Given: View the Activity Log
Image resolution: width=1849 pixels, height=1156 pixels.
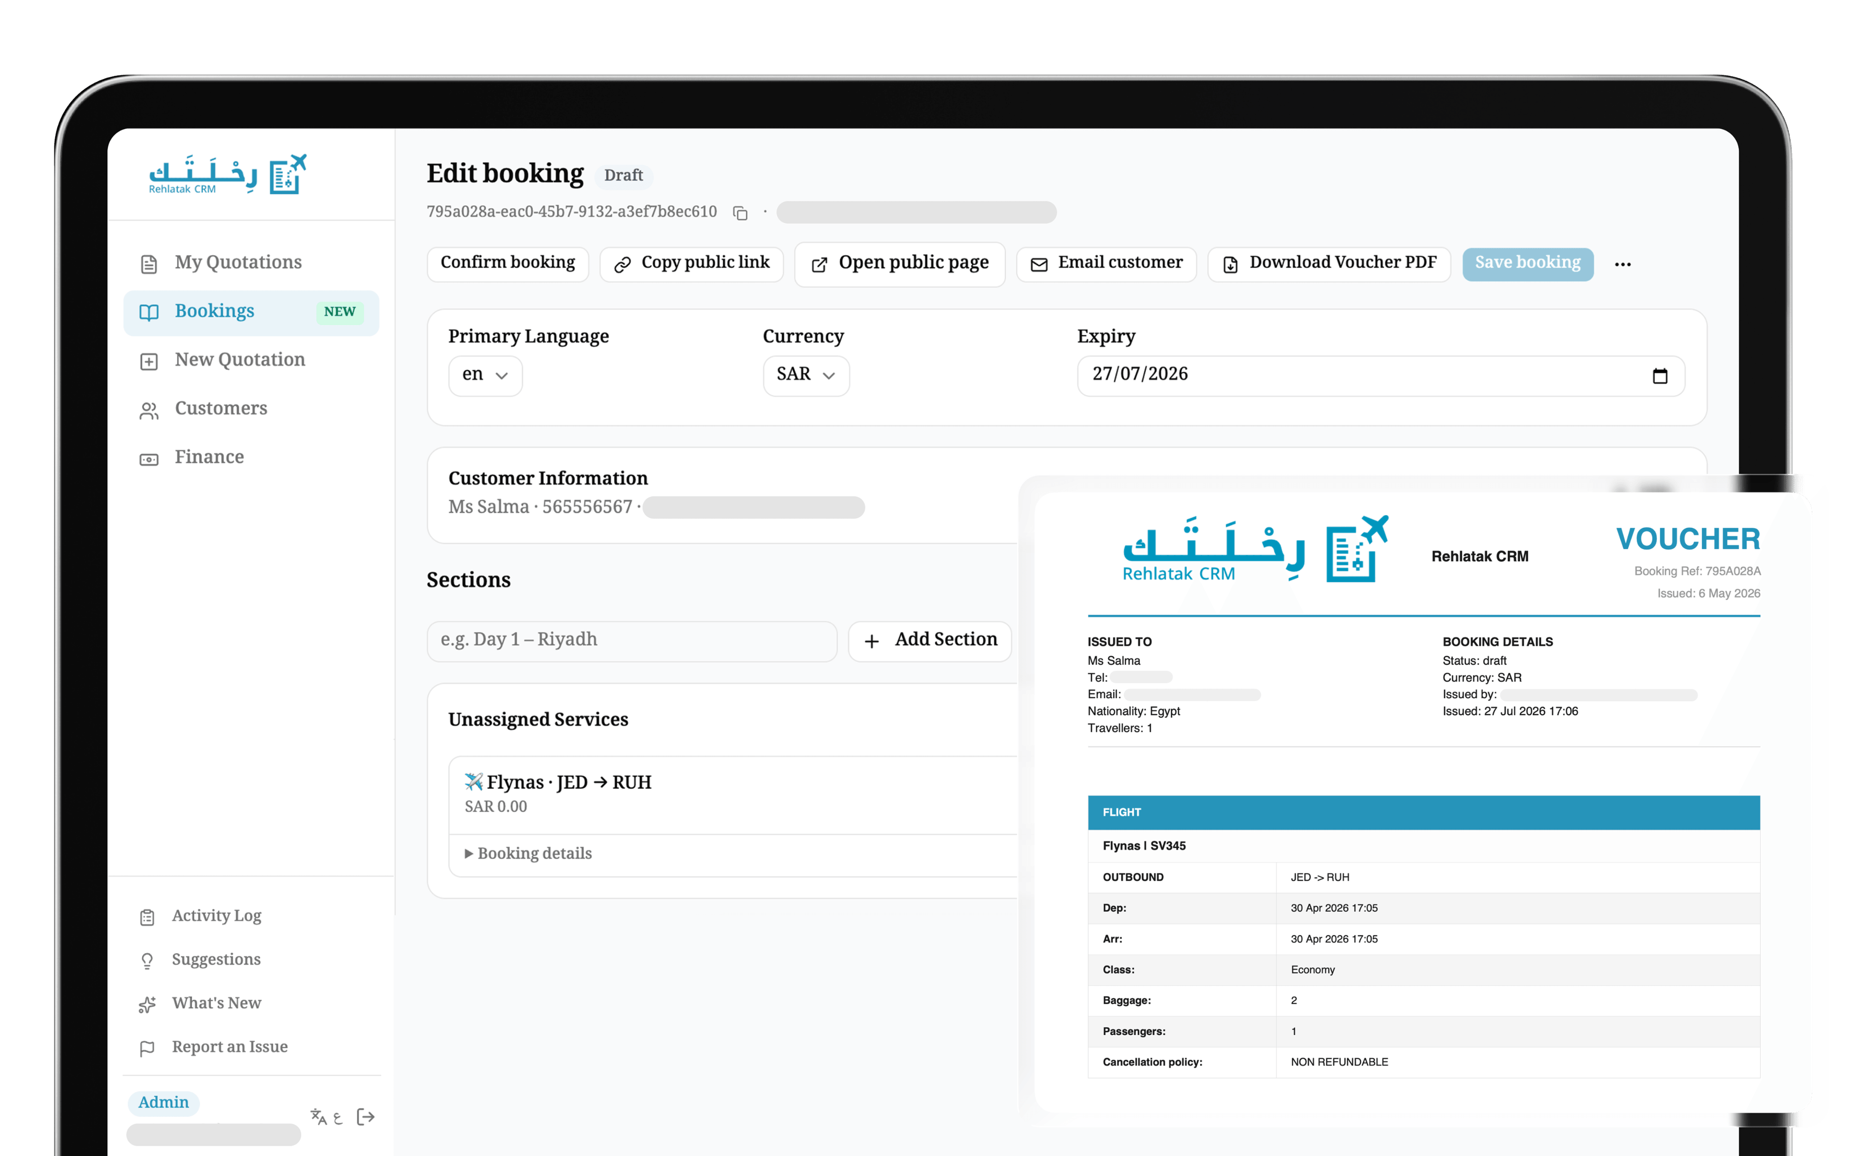Looking at the screenshot, I should pos(251,916).
